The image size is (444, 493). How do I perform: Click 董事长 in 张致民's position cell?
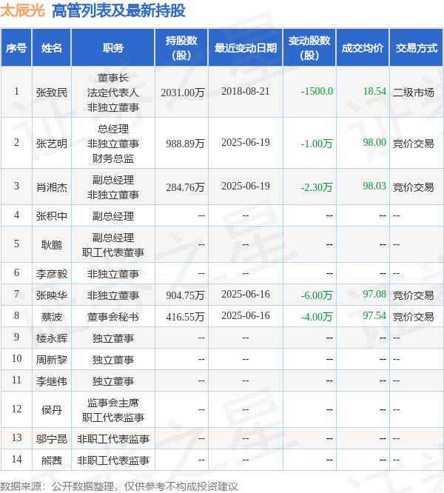113,78
